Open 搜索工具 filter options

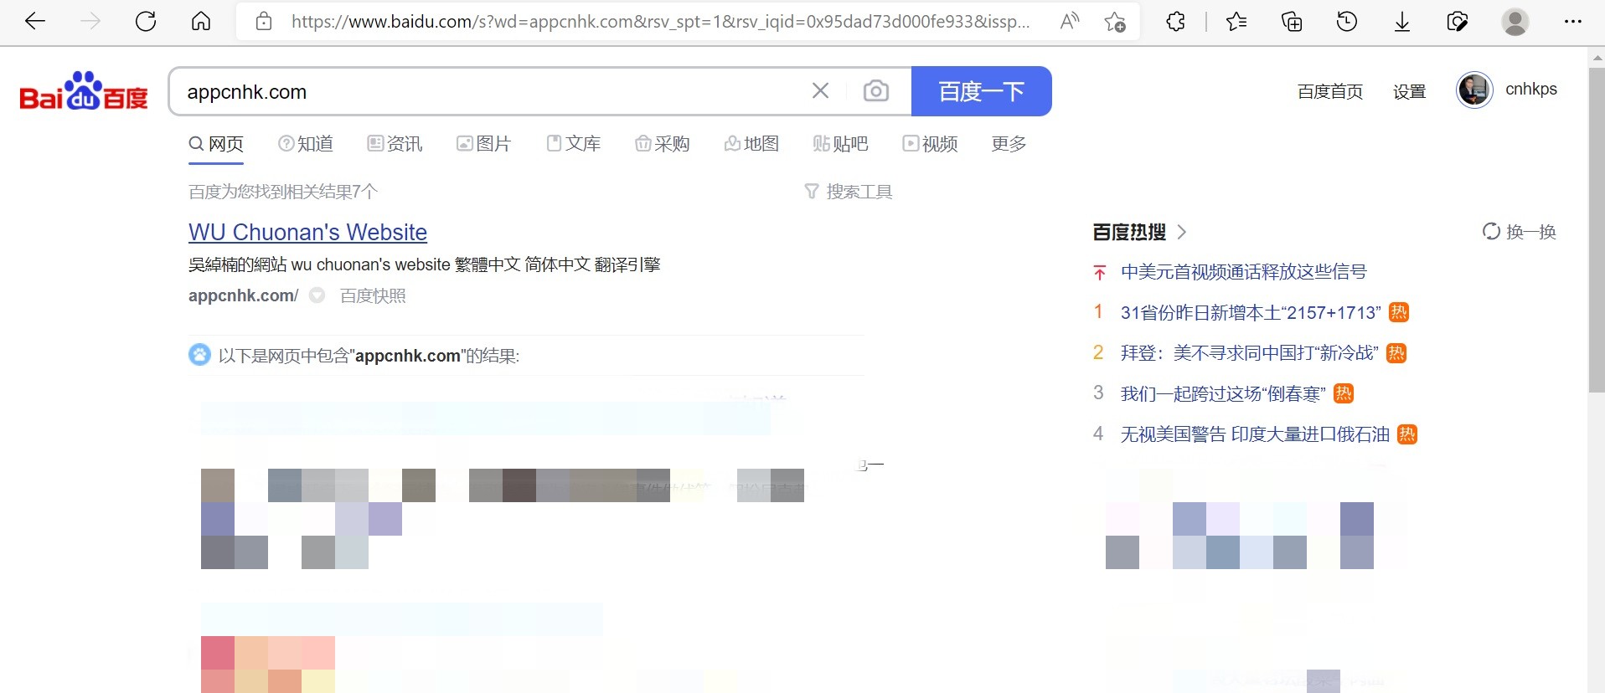point(849,192)
